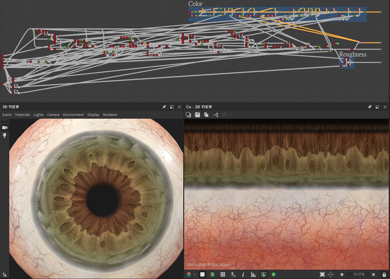Open the Camera menu

click(x=53, y=115)
